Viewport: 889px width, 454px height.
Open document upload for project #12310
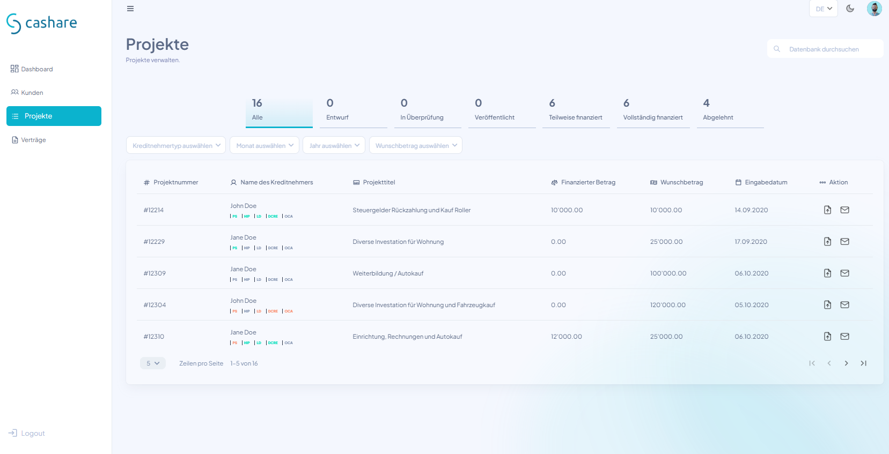coord(828,337)
